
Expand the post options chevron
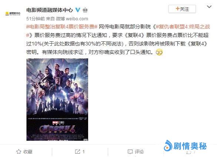(209, 7)
